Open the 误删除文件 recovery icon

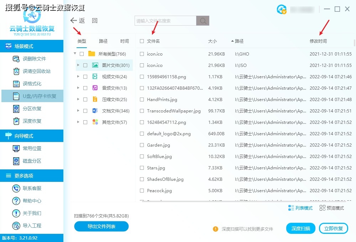point(16,59)
